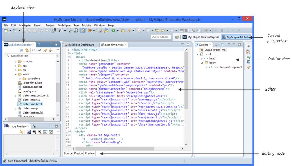Click collapse all icon in Outline view
The image size is (292, 166).
pyautogui.click(x=222, y=45)
